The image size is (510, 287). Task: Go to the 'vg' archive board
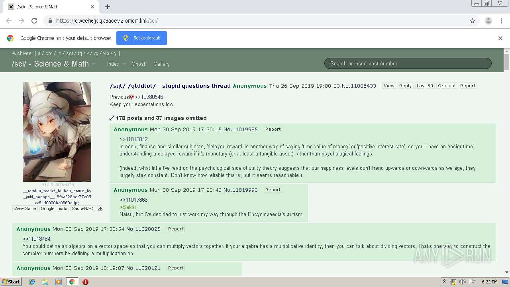pyautogui.click(x=96, y=53)
